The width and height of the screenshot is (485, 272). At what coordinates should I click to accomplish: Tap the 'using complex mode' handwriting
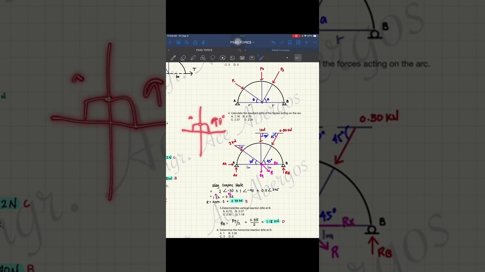[228, 185]
